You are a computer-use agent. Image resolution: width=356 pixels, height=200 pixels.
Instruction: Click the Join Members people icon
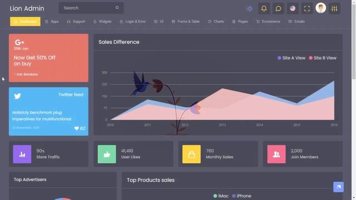[276, 154]
